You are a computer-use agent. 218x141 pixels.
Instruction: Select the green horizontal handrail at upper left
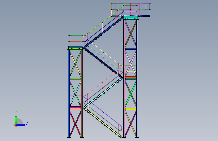75,36
